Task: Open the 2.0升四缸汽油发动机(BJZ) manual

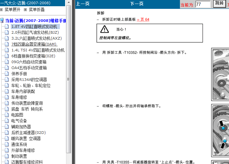Action: point(35,32)
